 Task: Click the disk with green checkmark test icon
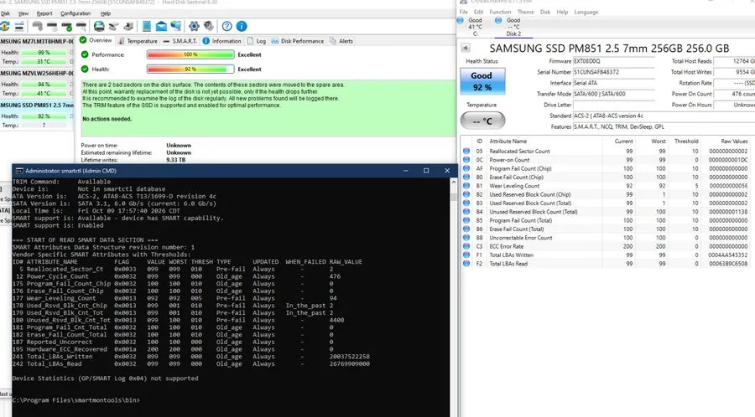pyautogui.click(x=67, y=26)
